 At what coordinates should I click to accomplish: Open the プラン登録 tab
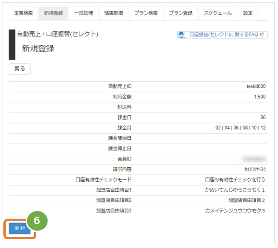181,13
